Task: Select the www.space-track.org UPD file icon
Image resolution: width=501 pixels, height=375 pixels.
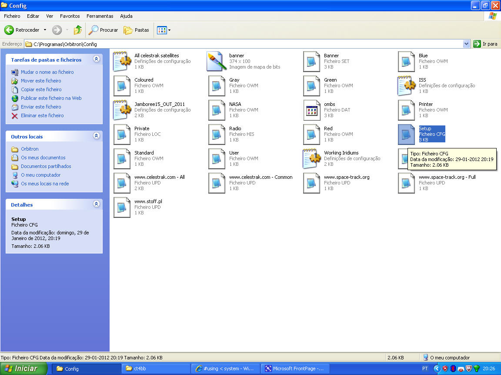Action: [311, 182]
